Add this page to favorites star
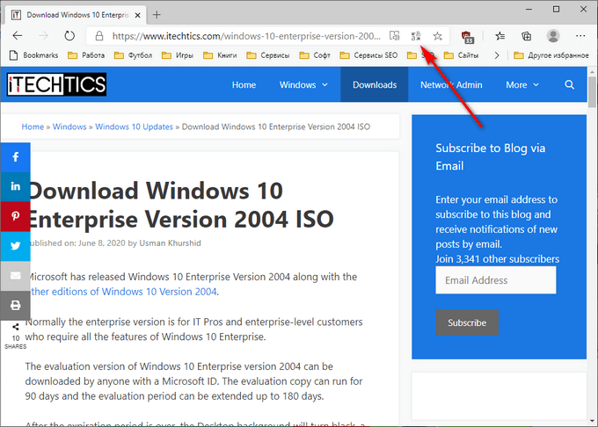Viewport: 598px width, 427px height. (x=437, y=36)
